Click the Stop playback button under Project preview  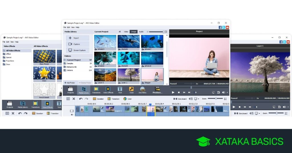179,92
